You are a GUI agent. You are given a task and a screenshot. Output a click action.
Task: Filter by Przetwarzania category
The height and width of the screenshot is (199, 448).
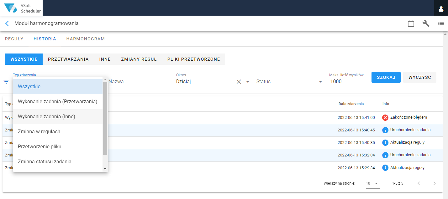point(68,59)
